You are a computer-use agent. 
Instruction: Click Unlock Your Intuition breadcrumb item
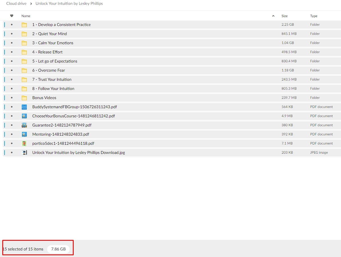(69, 4)
